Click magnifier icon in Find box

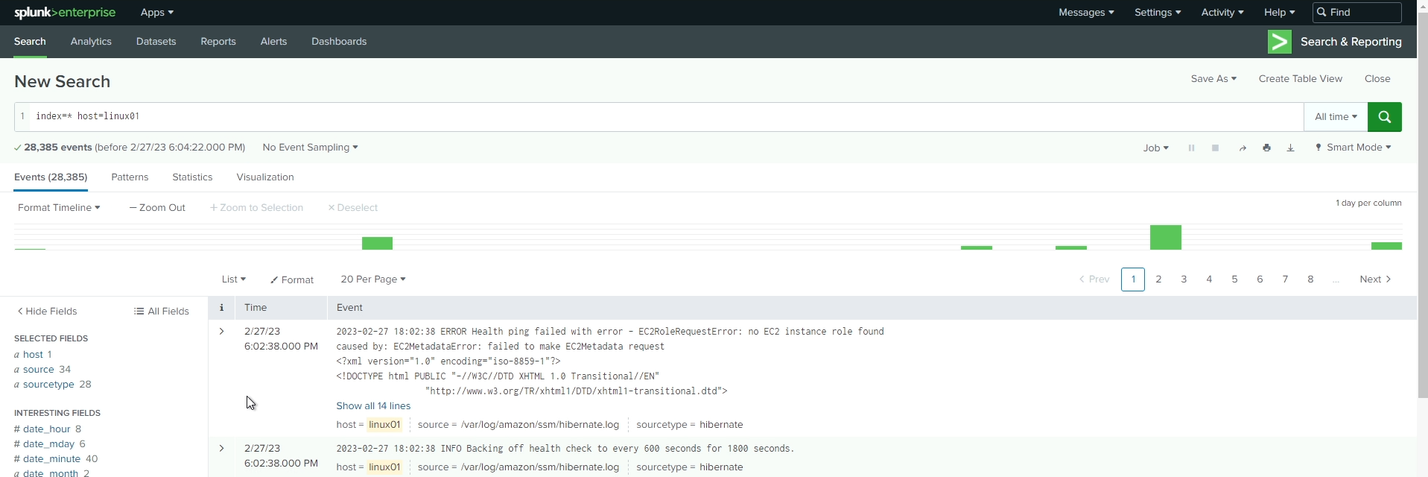1321,13
